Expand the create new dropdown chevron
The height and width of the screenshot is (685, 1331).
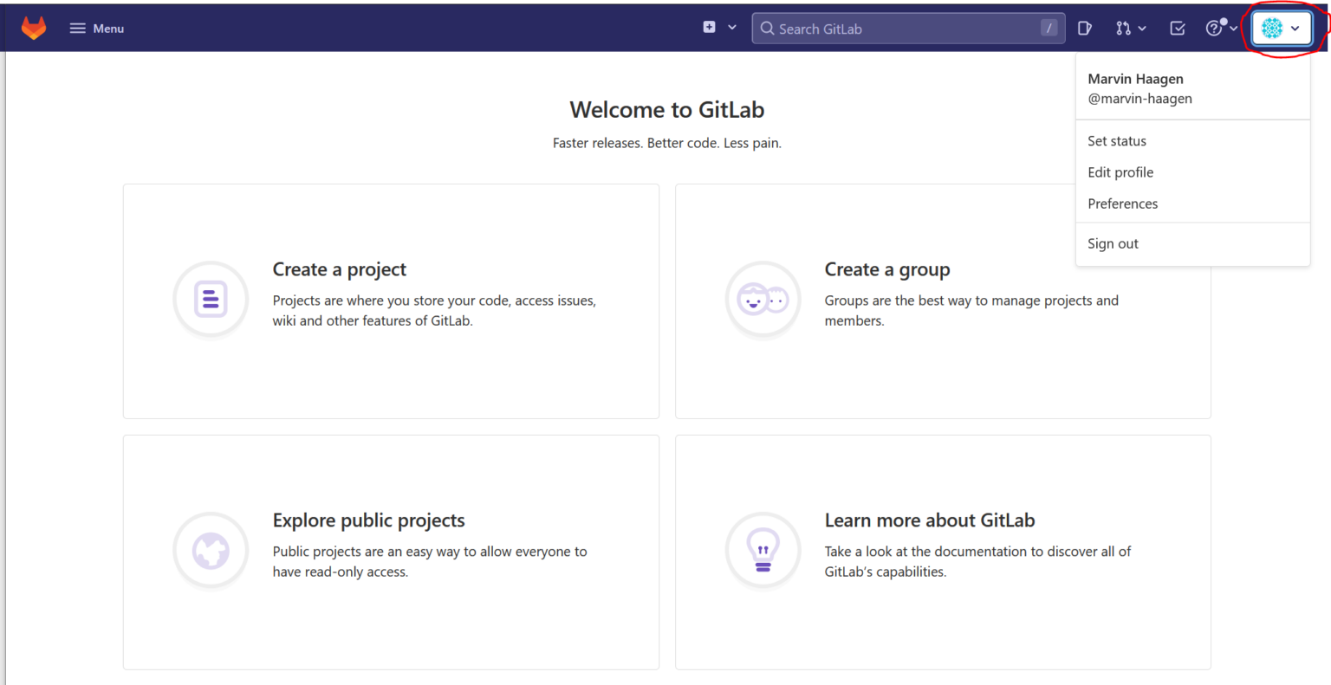coord(730,27)
